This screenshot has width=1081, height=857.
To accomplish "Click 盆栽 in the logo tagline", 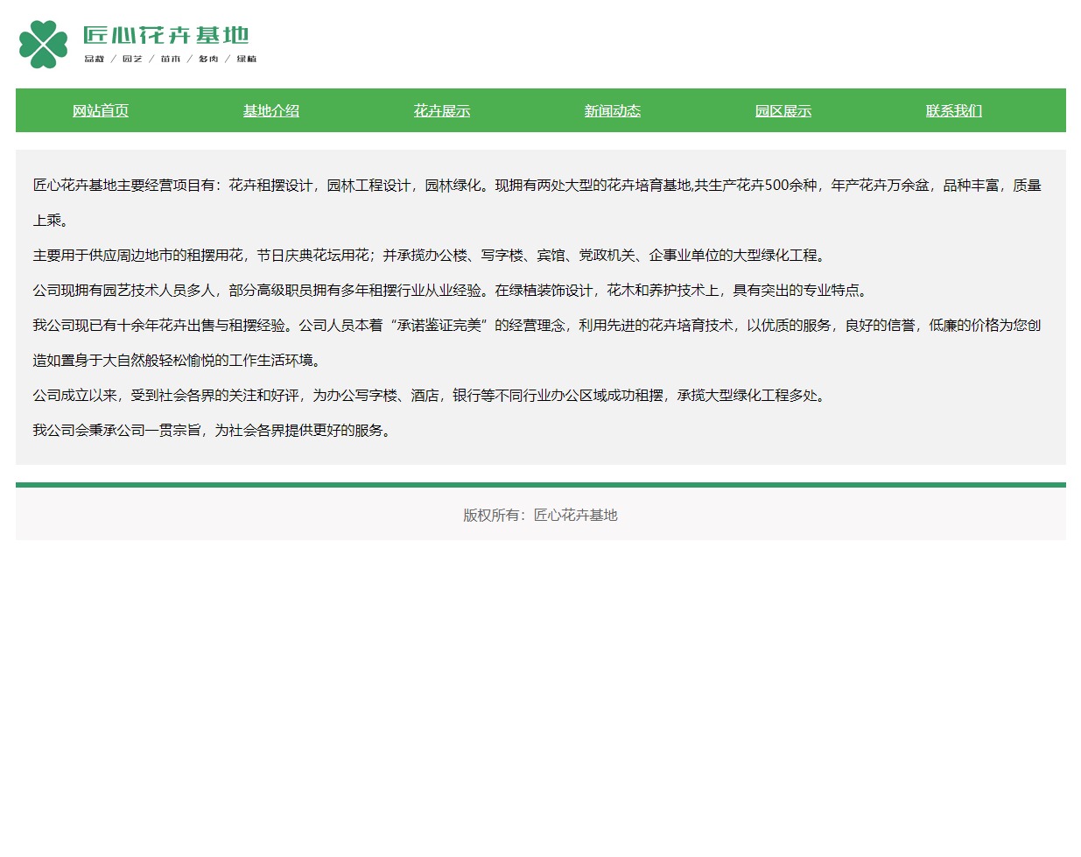I will 94,59.
